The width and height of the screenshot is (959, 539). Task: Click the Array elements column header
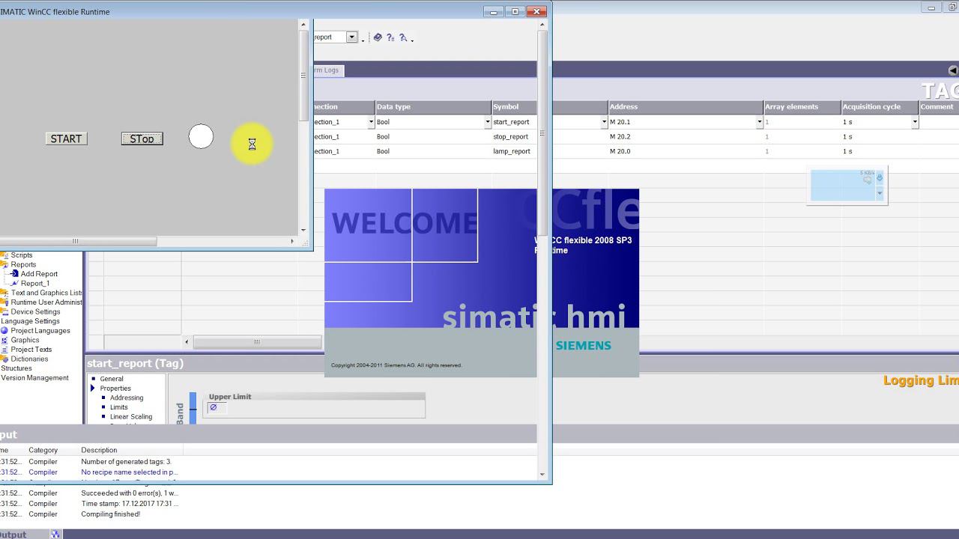802,107
